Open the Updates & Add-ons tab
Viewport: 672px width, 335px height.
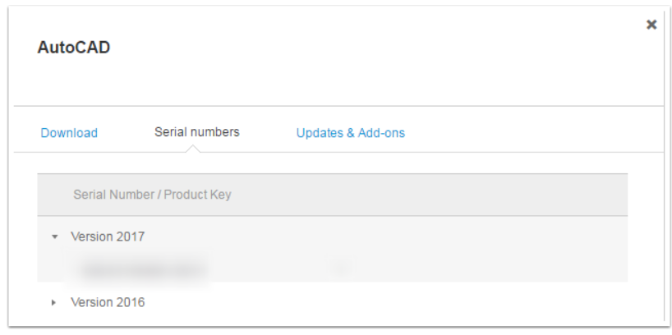pos(351,133)
